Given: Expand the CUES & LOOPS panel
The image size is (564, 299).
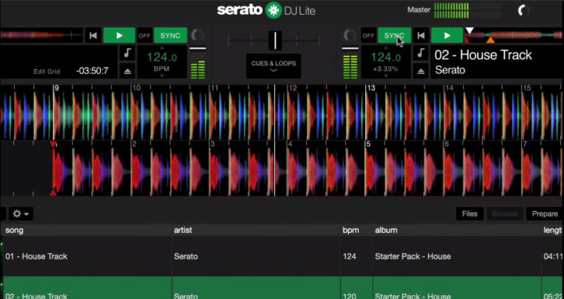Looking at the screenshot, I should 274,66.
